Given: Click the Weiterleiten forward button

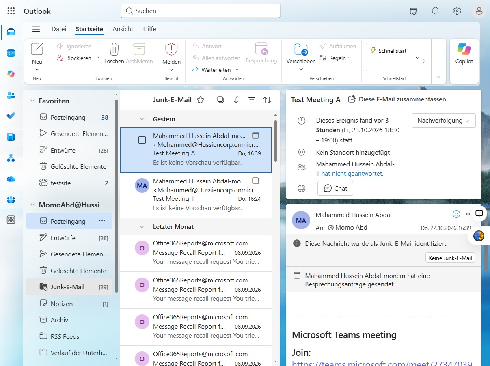Looking at the screenshot, I should tap(211, 70).
